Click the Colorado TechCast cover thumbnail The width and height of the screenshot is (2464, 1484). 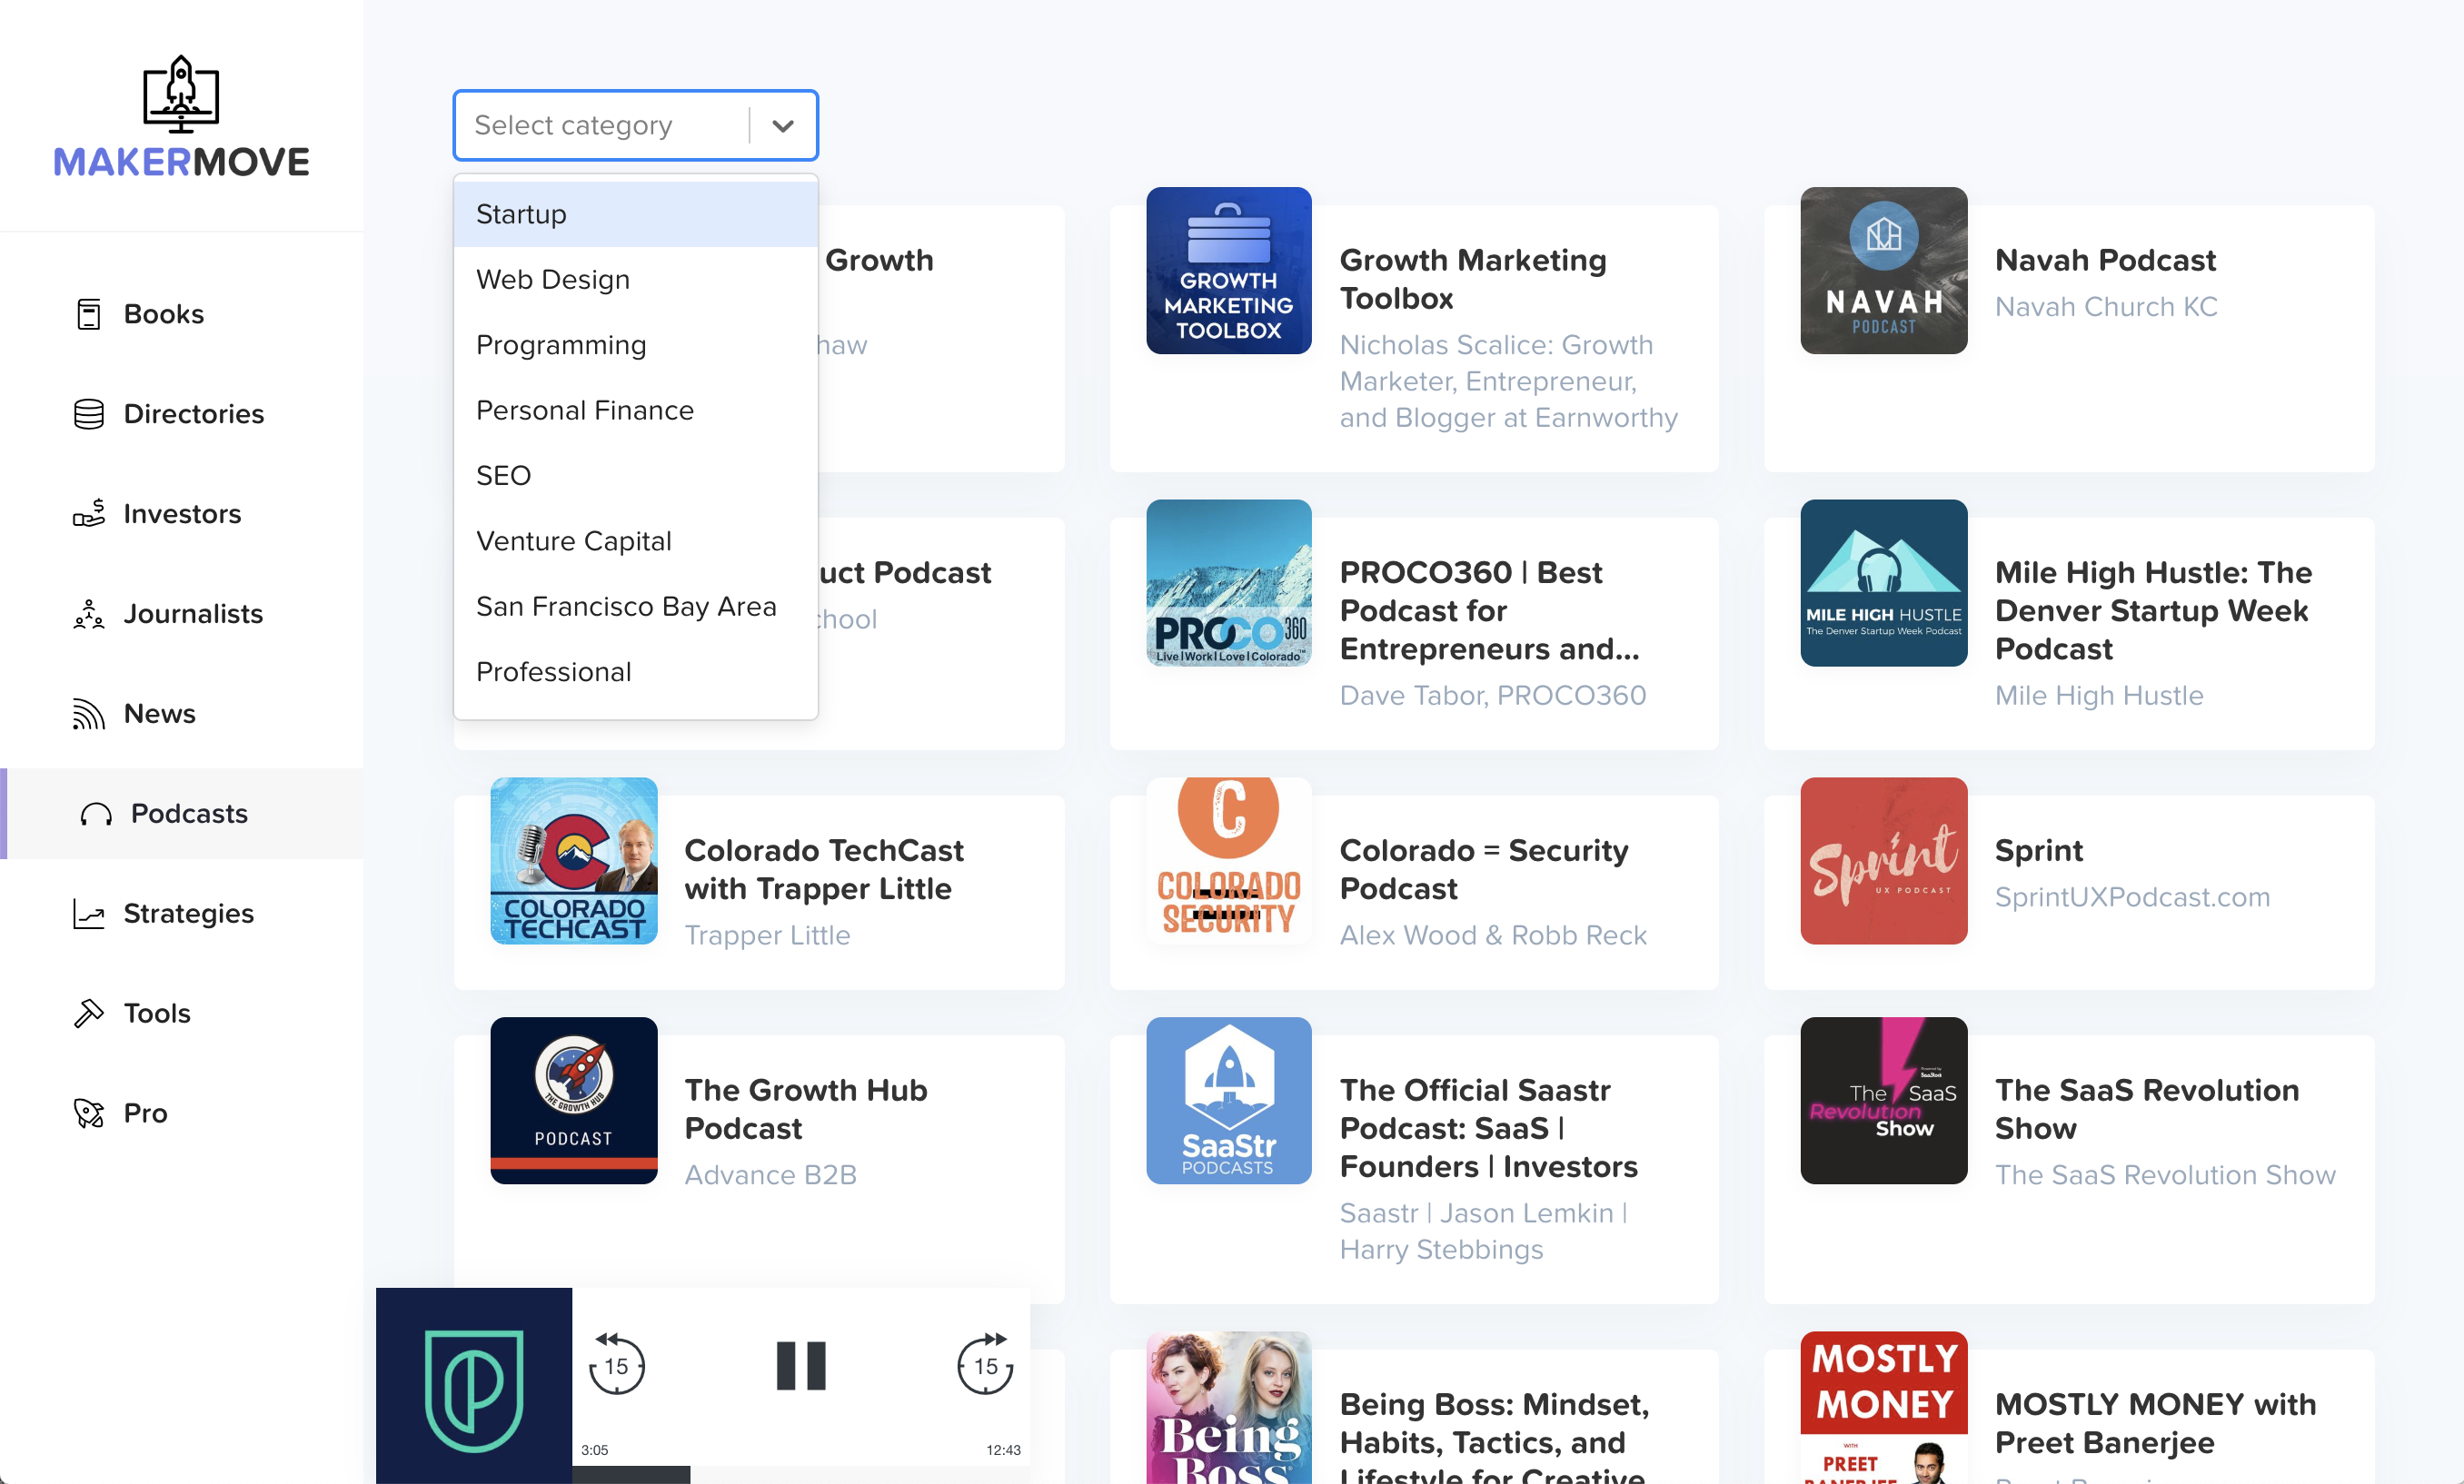pos(574,860)
